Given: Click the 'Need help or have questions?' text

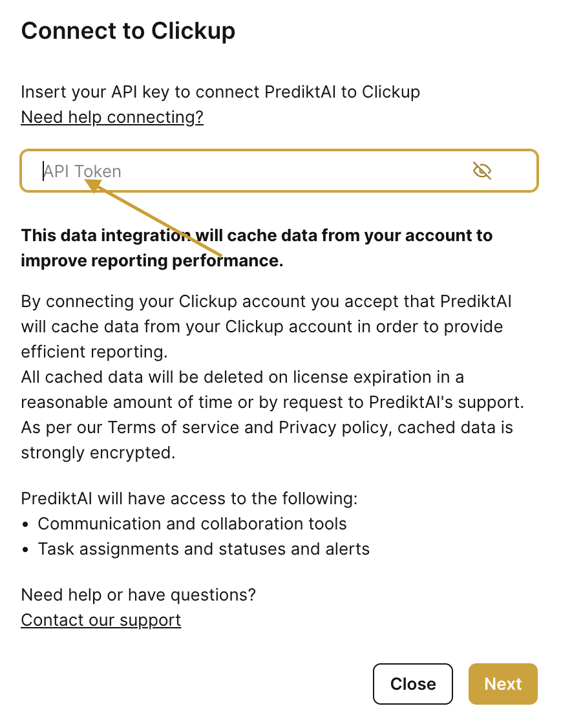Looking at the screenshot, I should coord(138,594).
